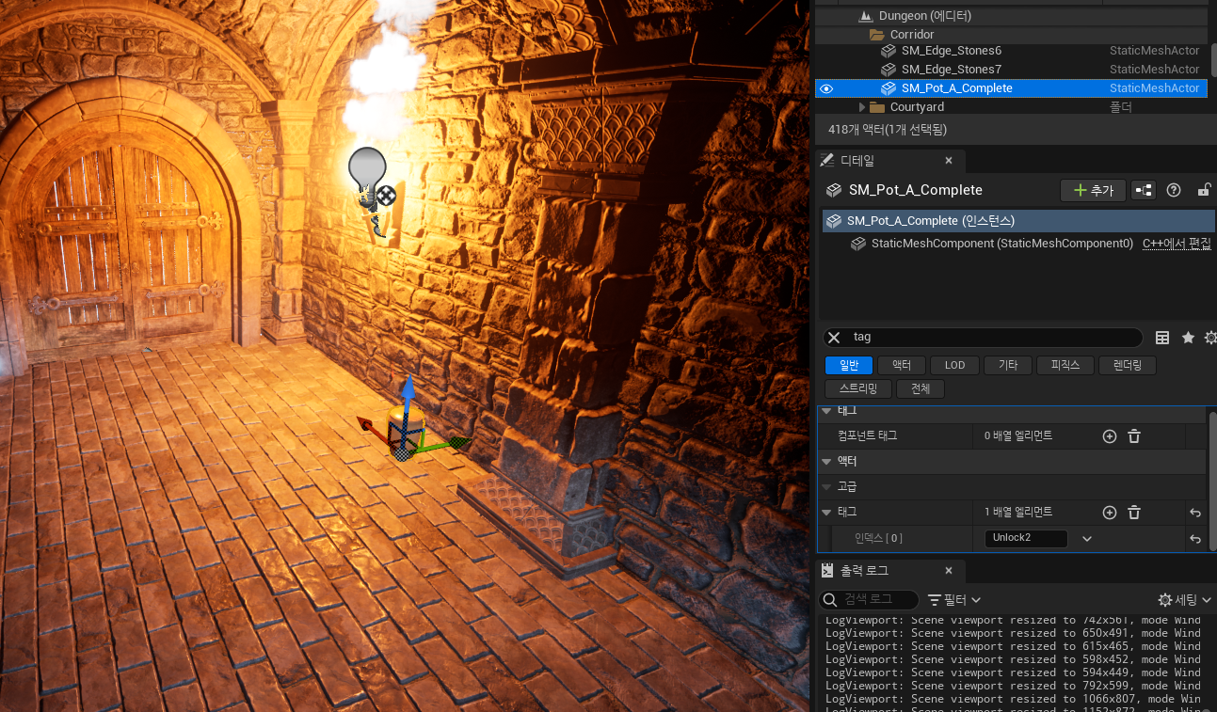
Task: Click the Corridor folder row
Action: (x=1011, y=35)
